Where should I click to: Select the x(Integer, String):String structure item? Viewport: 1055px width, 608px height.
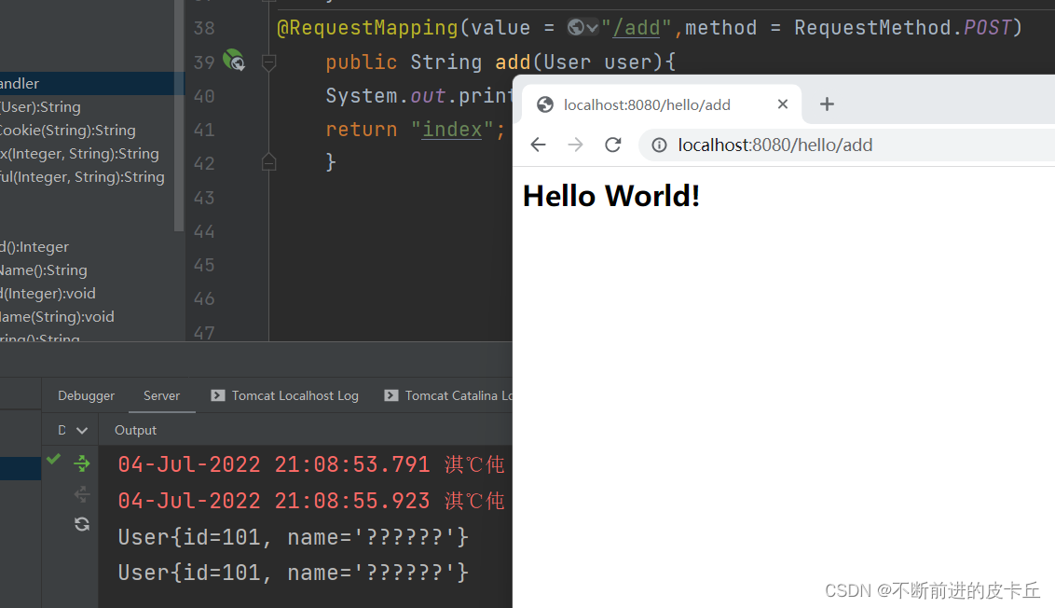click(x=79, y=154)
